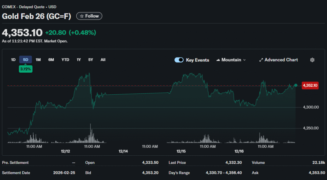327x180 pixels.
Task: Click the Mountain chart type icon
Action: pyautogui.click(x=218, y=60)
